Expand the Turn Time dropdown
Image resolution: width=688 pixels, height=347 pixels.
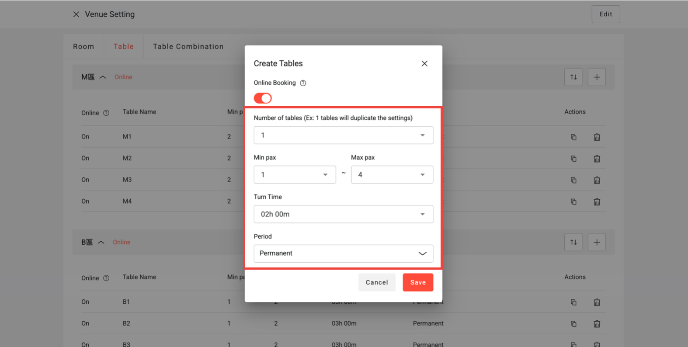(343, 214)
